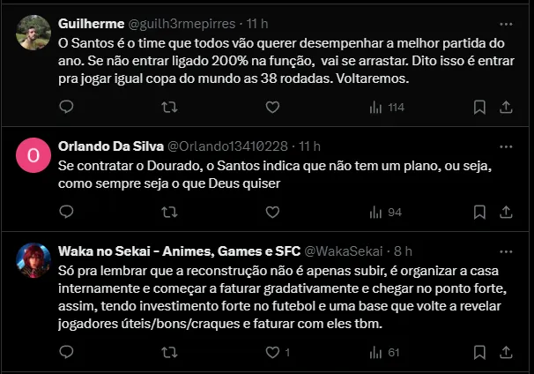Retweet Guilherme's post about Santos
The height and width of the screenshot is (374, 534).
170,107
